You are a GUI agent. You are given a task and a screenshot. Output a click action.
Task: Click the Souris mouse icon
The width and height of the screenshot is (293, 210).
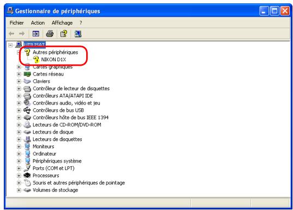click(x=27, y=183)
